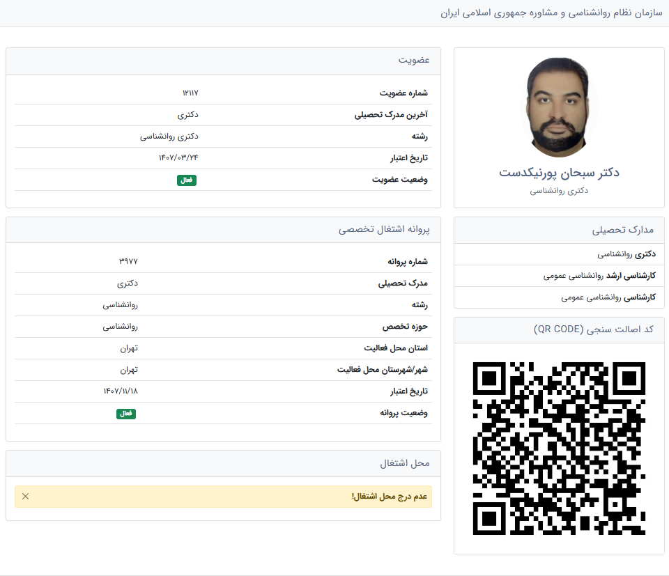The image size is (669, 576).
Task: Click the "پروانه اشتغال تخصصی" panel header
Action: coord(223,231)
